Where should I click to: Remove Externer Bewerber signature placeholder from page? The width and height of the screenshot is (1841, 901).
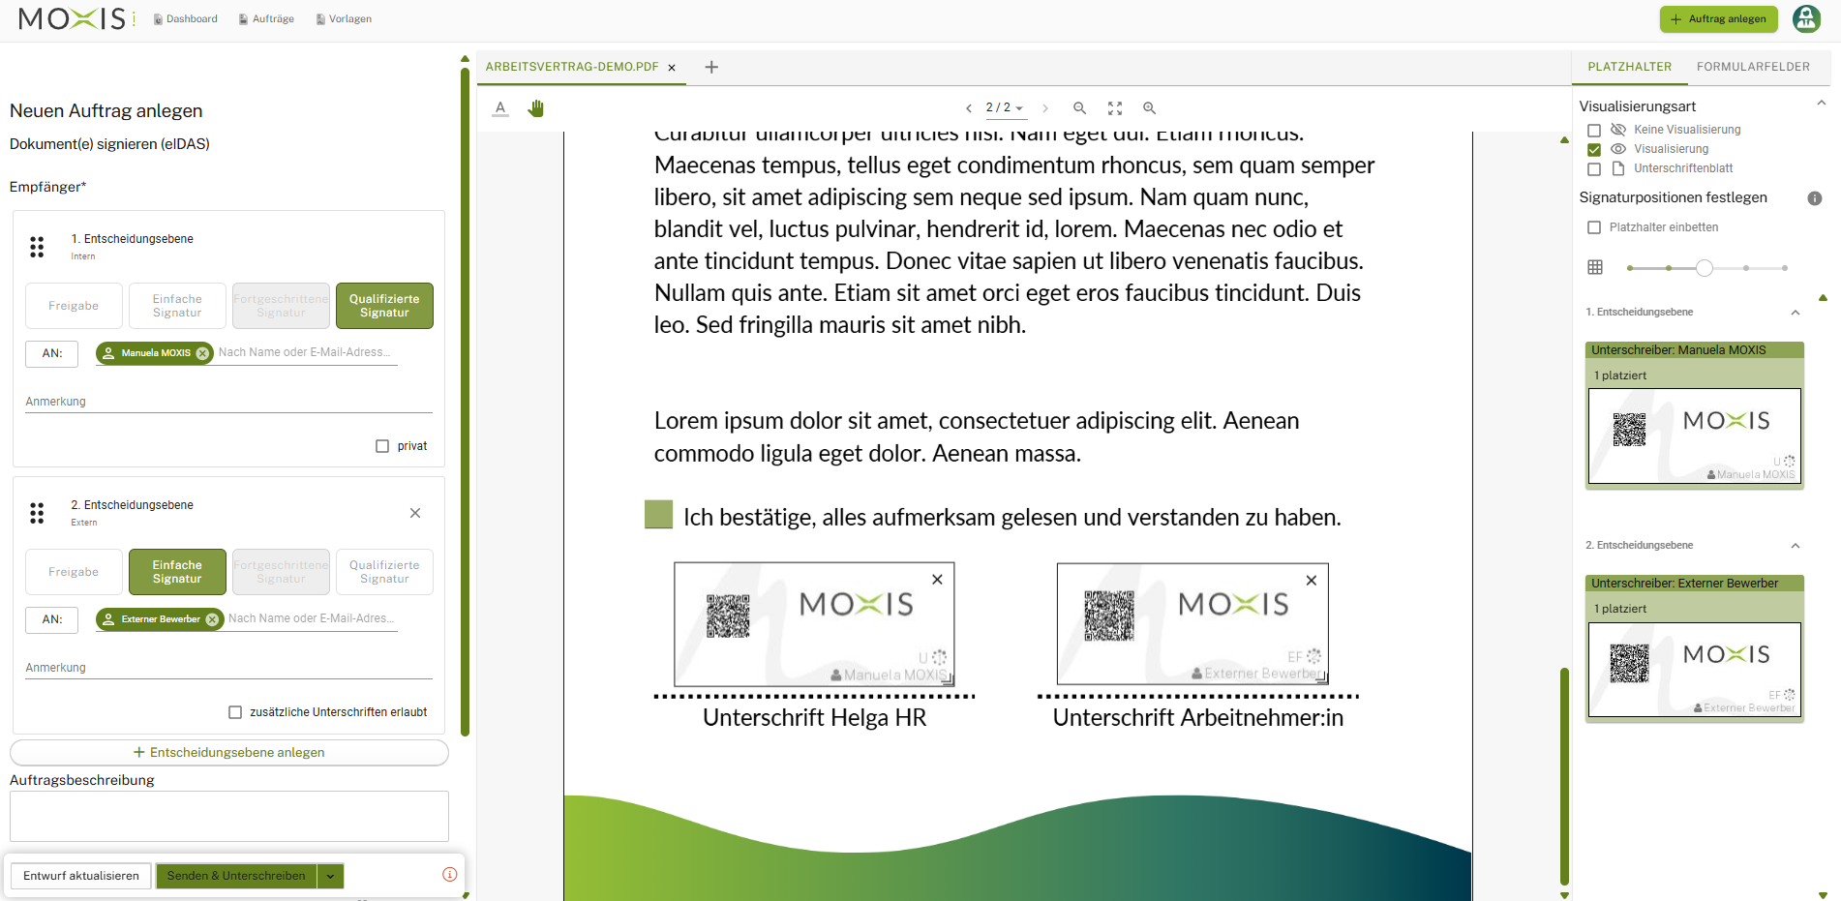coord(1312,581)
